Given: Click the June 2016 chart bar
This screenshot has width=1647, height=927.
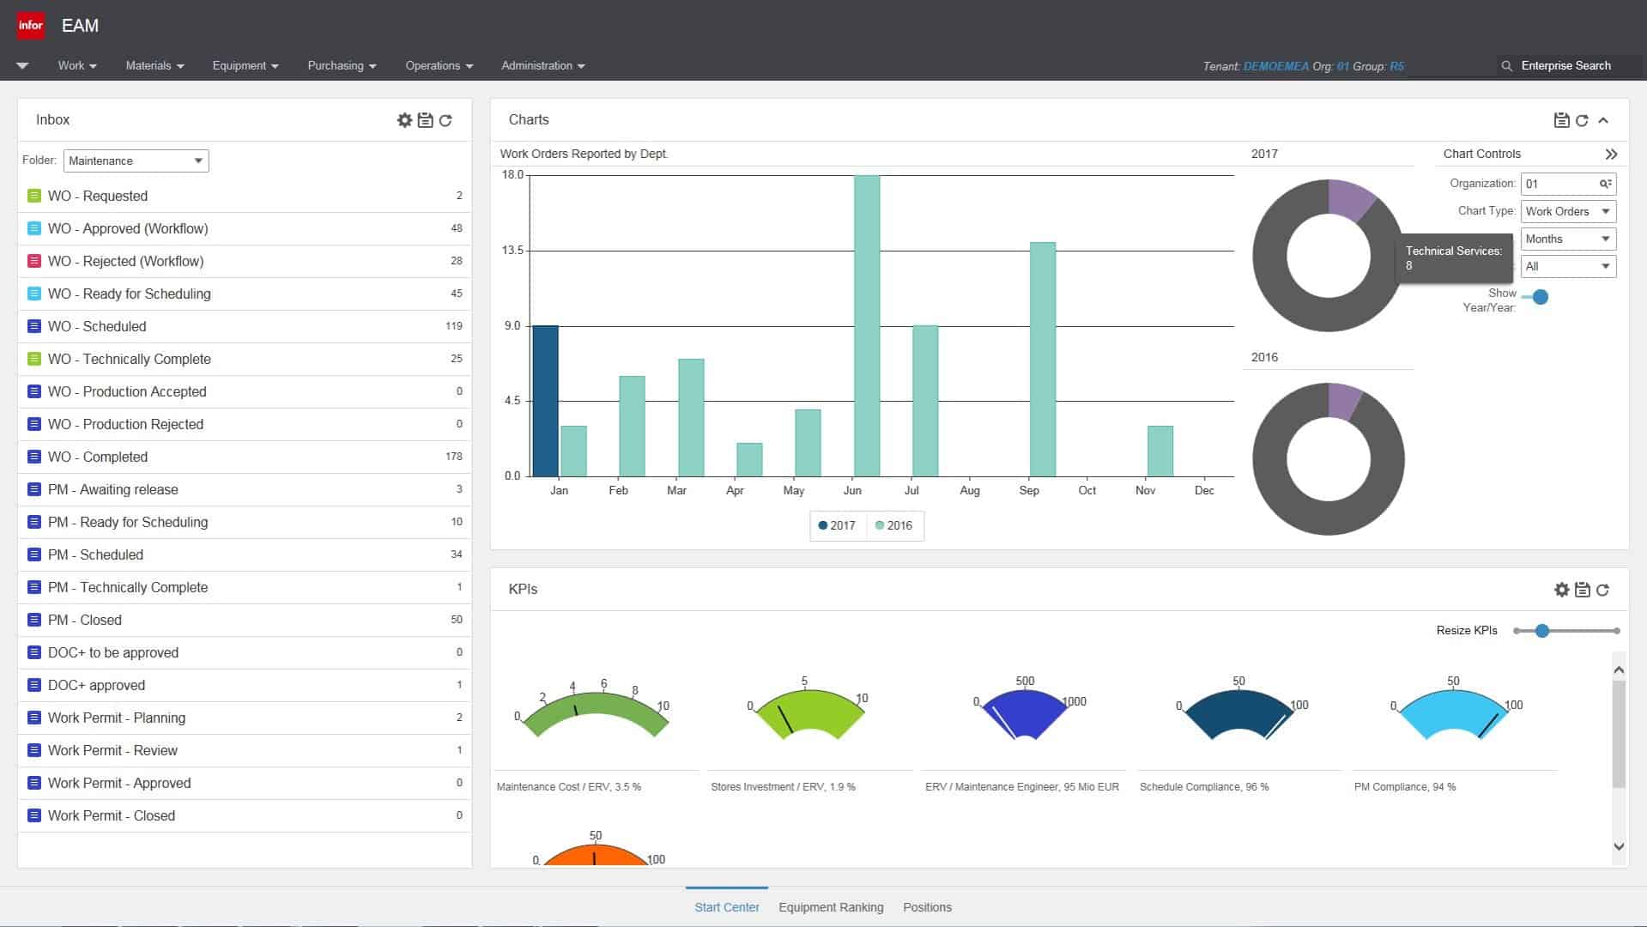Looking at the screenshot, I should 867,326.
